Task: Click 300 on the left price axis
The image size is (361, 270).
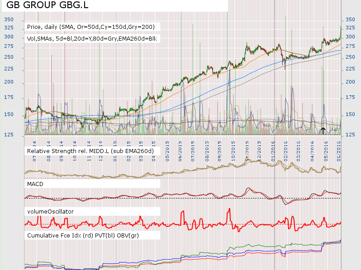Action: tap(9, 37)
